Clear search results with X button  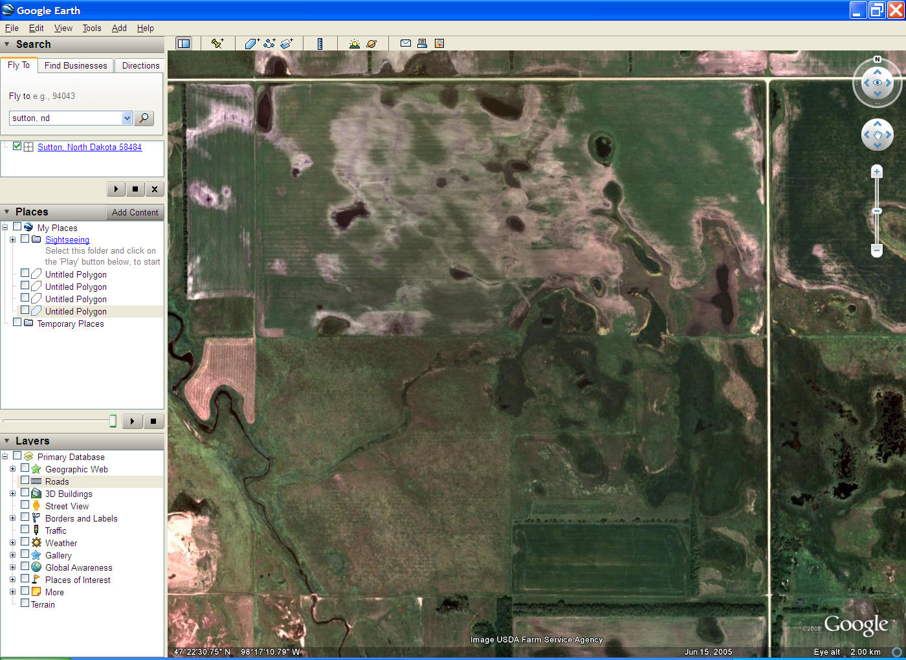[x=155, y=189]
